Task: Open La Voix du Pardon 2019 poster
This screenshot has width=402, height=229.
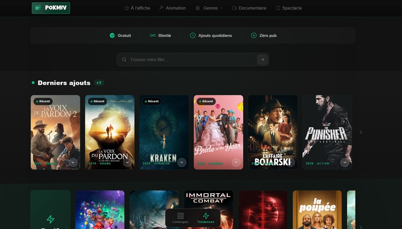Action: pyautogui.click(x=110, y=132)
